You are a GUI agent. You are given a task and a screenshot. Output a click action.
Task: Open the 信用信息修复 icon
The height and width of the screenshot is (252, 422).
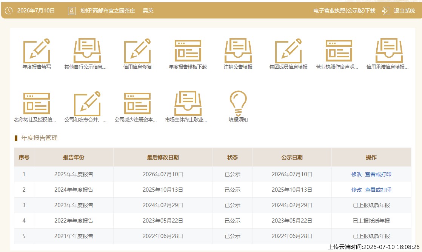(x=137, y=51)
